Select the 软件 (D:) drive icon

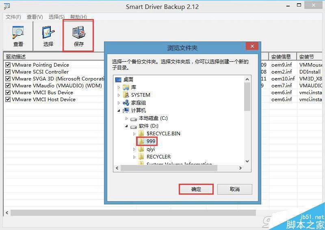coord(134,126)
